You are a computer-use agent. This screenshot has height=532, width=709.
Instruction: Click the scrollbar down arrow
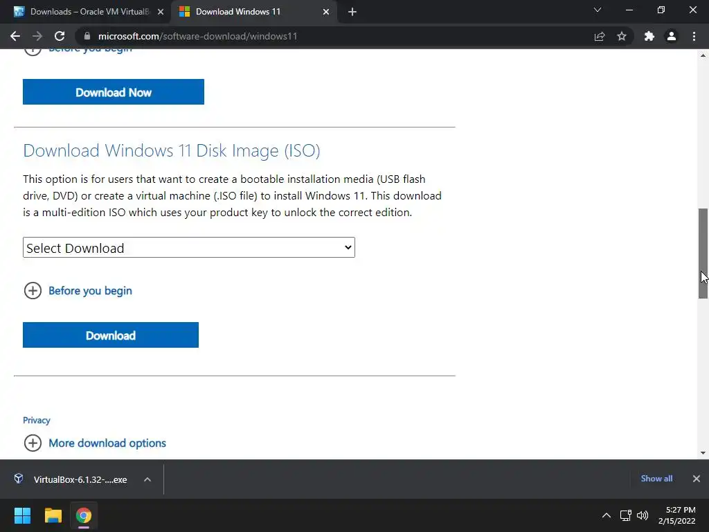[x=703, y=453]
